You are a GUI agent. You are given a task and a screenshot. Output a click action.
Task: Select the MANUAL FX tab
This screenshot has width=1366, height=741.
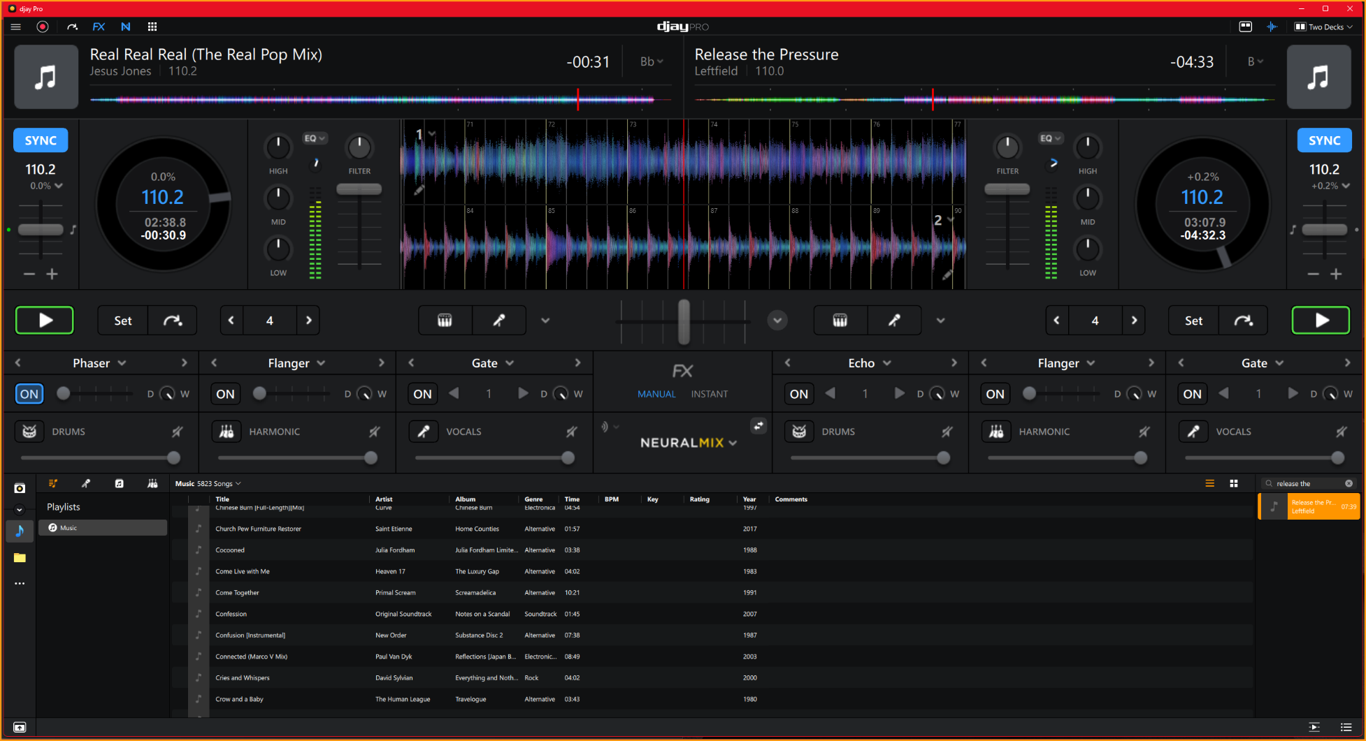coord(656,394)
